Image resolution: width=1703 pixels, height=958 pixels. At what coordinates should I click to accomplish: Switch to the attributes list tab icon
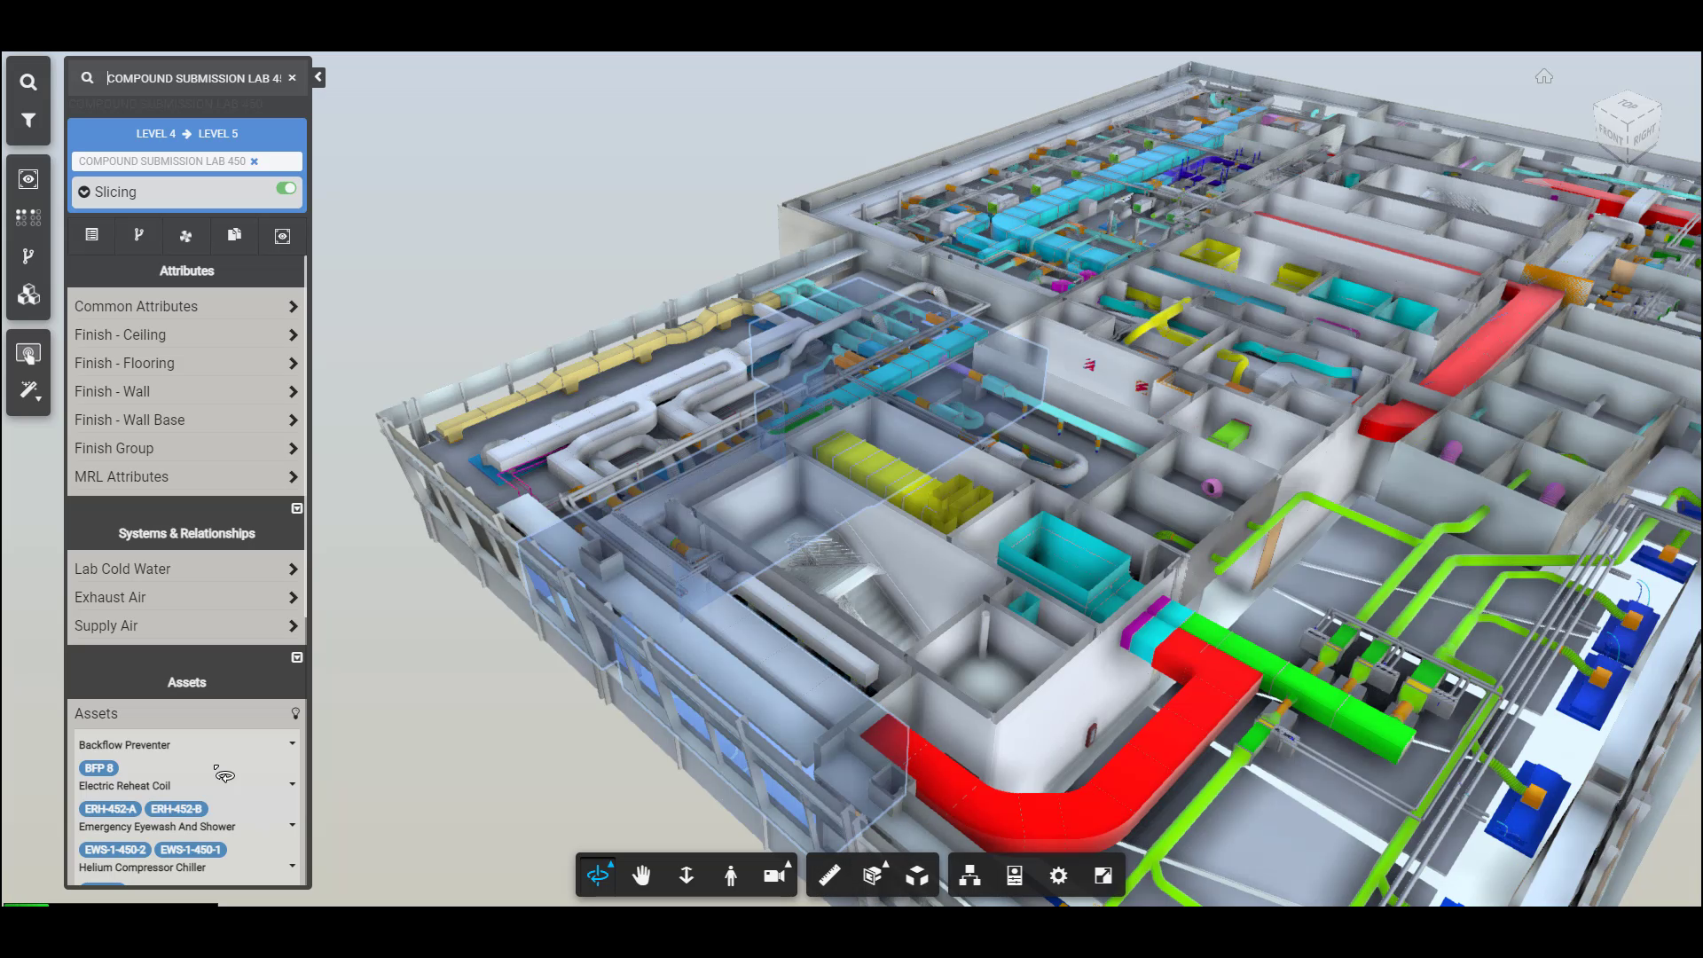(x=91, y=235)
